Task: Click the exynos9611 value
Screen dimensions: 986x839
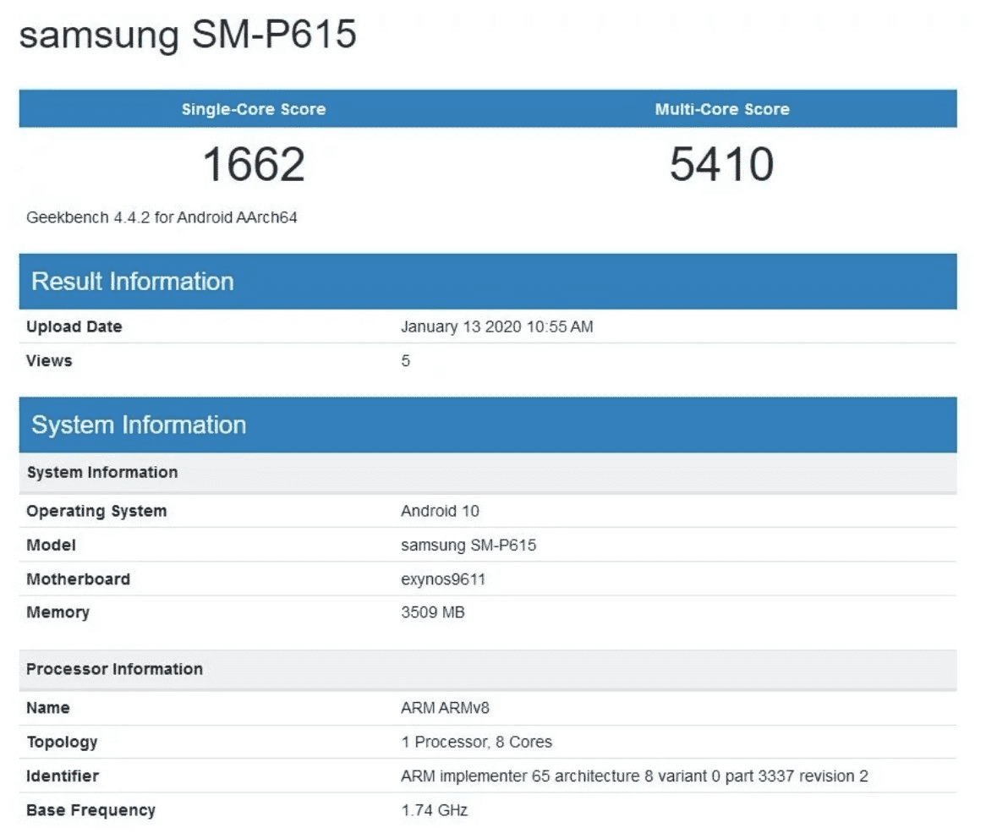Action: (443, 579)
